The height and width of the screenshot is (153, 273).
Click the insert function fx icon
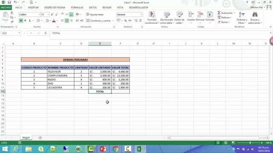pyautogui.click(x=46, y=33)
